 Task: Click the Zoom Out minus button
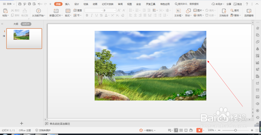tap(219, 130)
